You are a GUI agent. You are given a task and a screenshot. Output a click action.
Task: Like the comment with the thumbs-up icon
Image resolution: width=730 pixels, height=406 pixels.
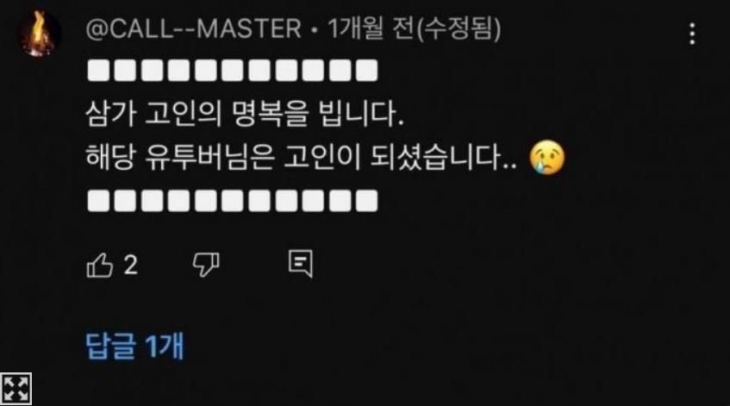(100, 265)
